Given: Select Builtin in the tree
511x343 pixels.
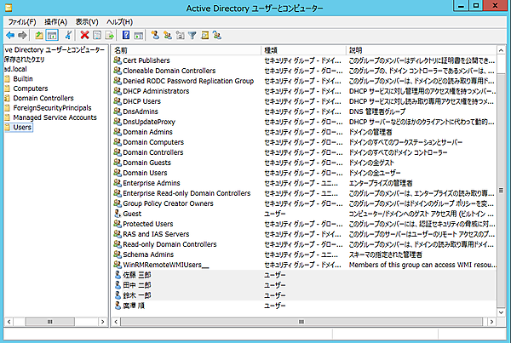Looking at the screenshot, I should click(23, 79).
